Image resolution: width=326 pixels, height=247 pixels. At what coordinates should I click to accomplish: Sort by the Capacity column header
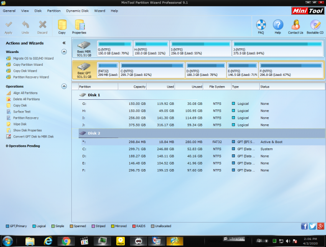139,87
